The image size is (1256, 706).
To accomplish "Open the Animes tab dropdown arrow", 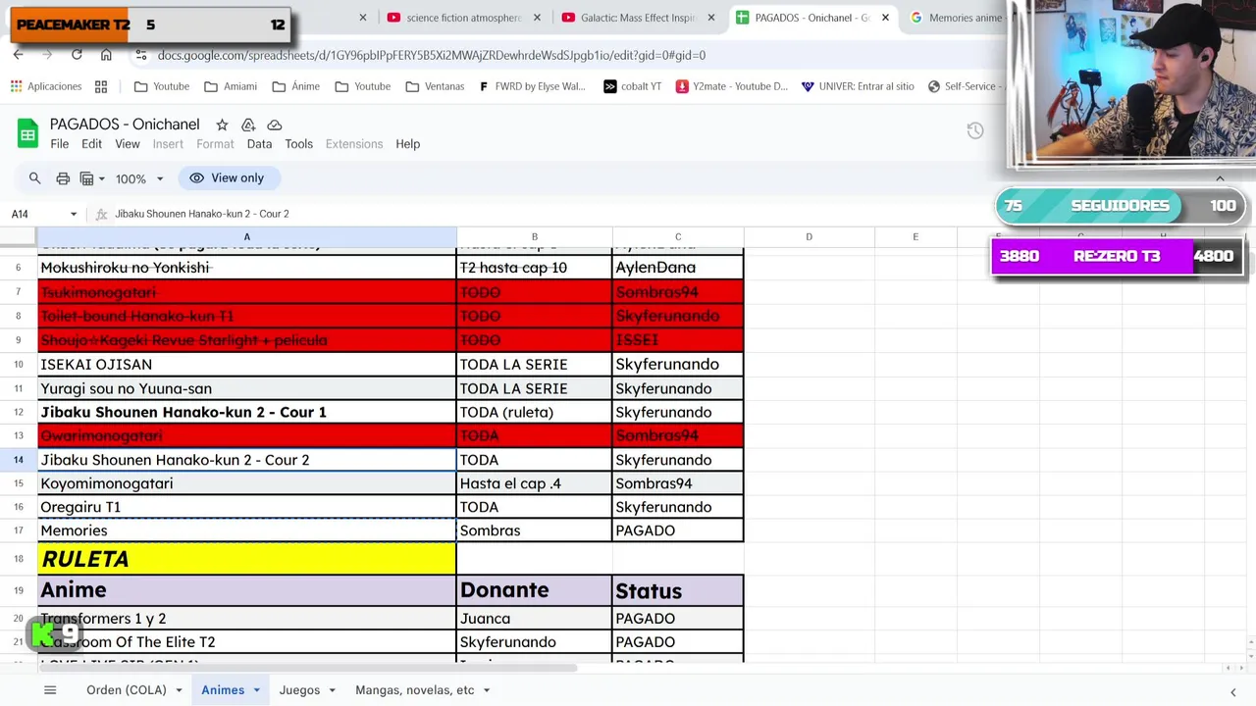I will point(256,690).
